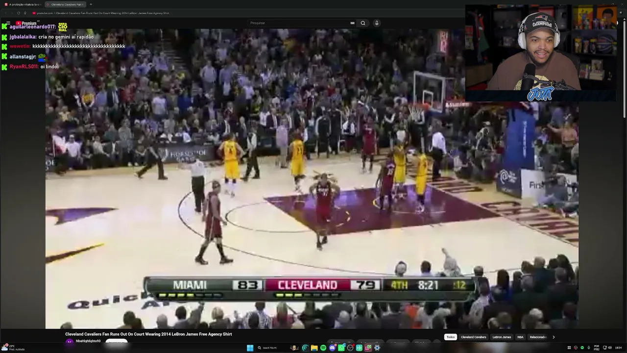Click the YouTube search magnifier button
Viewport: 627px width, 353px height.
coord(363,23)
